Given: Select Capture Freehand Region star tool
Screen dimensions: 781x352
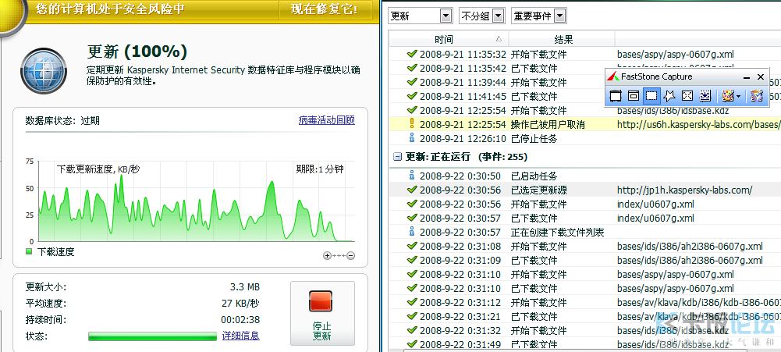Looking at the screenshot, I should 669,96.
